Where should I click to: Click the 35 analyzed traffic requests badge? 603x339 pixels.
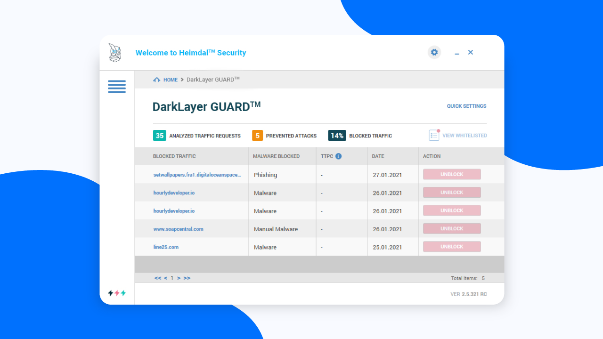(160, 136)
